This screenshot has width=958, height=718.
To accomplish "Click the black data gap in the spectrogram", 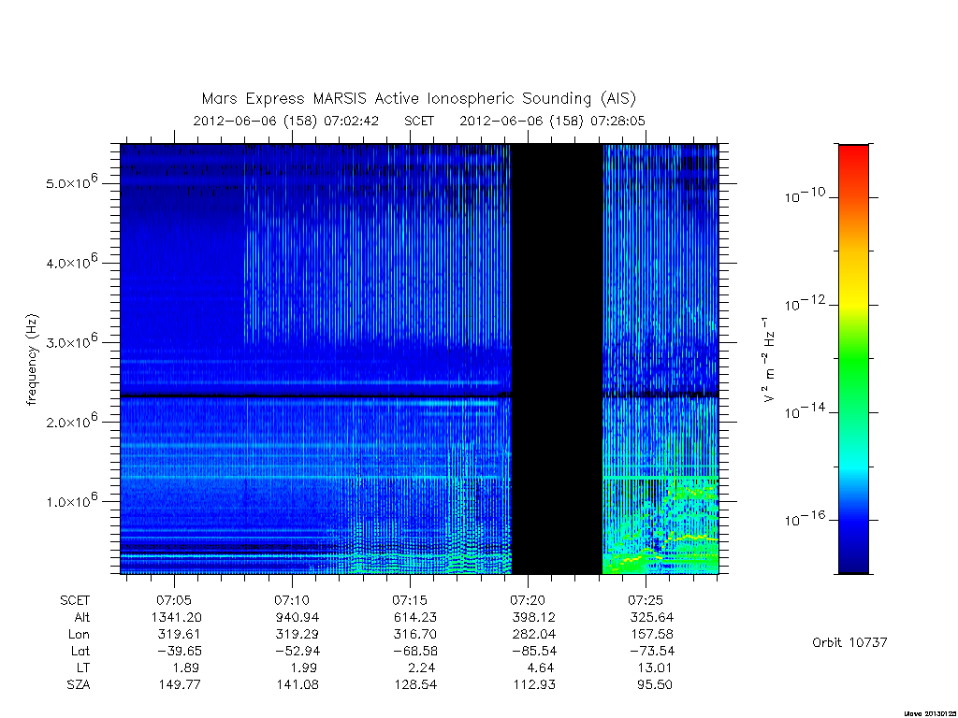I will tap(557, 359).
